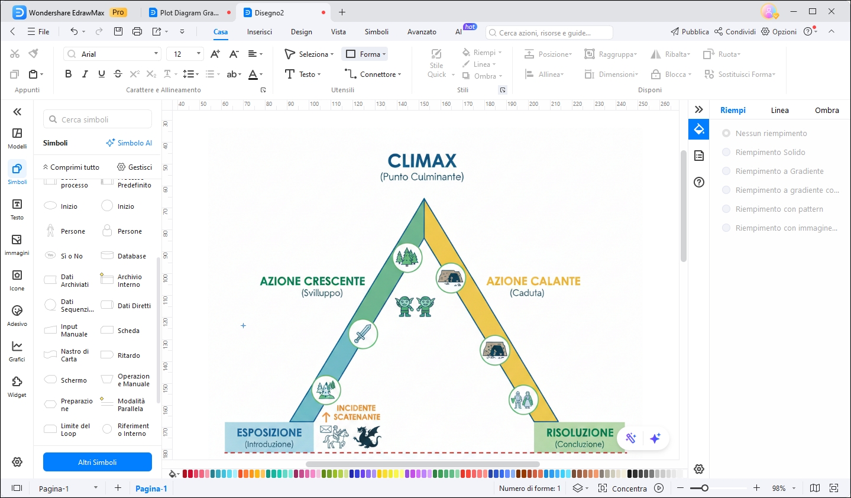Click the Cerca simboli search field
The width and height of the screenshot is (851, 498).
[96, 119]
